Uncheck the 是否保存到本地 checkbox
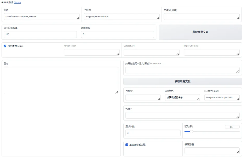Image resolution: width=242 pixels, height=157 pixels. 127,145
